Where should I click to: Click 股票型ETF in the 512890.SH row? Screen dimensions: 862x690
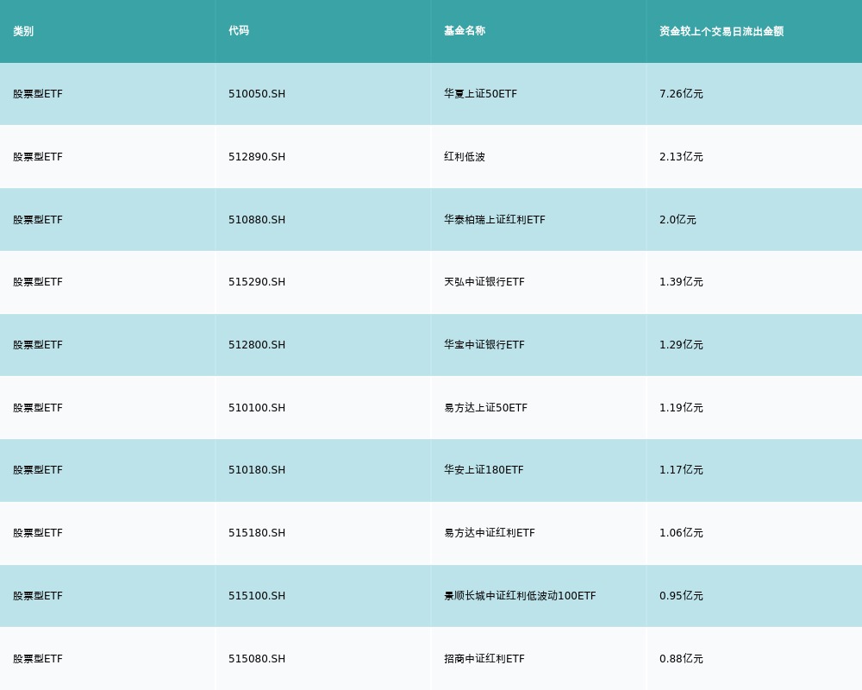(38, 157)
